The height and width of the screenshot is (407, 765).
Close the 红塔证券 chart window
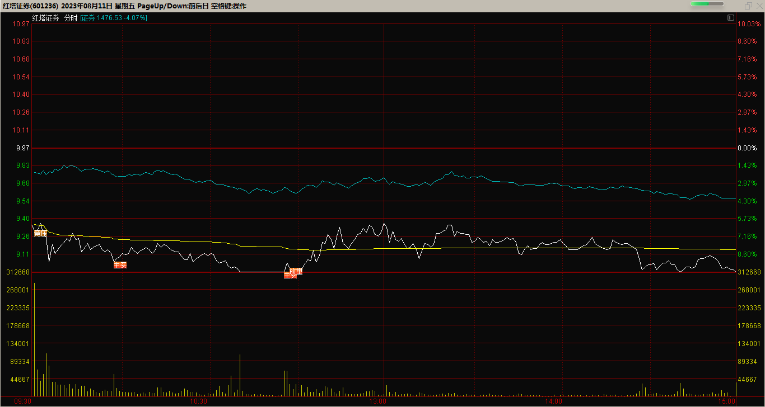click(759, 6)
